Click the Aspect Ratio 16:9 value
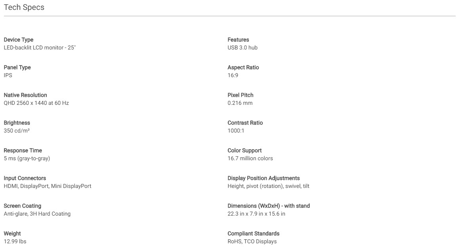Image resolution: width=460 pixels, height=252 pixels. (233, 75)
